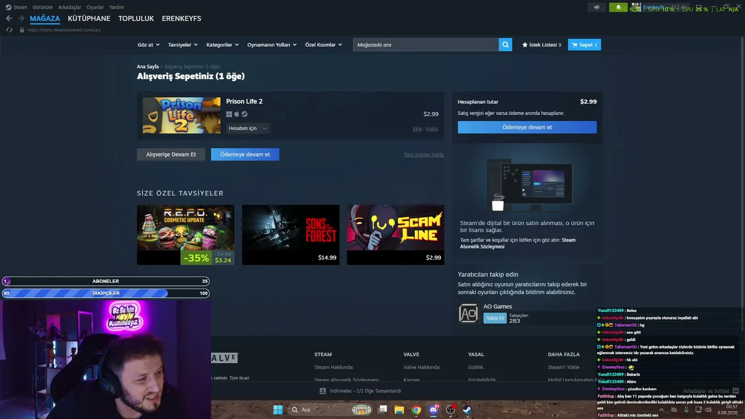Click Tüm ürünleri kaldır link
The image size is (745, 419).
point(424,155)
